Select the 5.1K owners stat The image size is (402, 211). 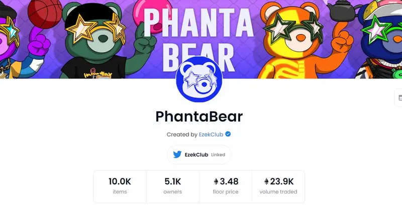pos(172,186)
